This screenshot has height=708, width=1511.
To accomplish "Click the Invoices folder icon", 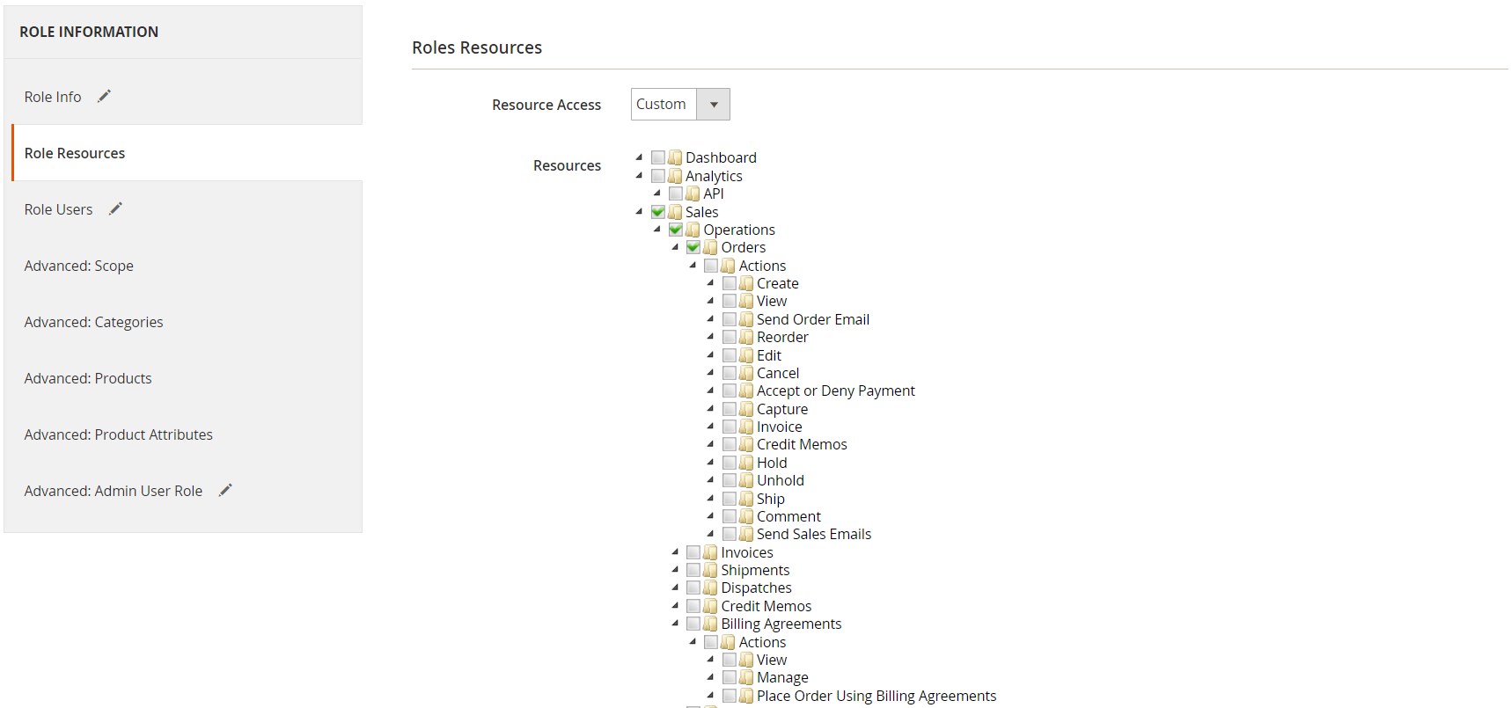I will 710,552.
